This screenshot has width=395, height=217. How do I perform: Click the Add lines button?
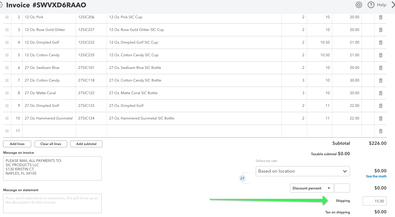[17, 144]
